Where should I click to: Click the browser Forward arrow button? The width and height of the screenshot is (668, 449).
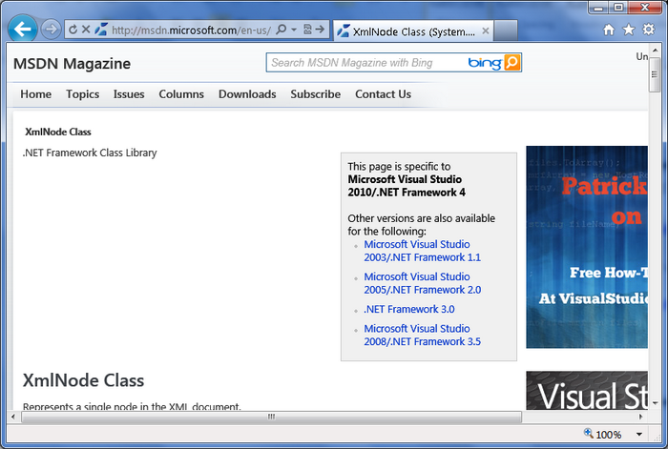pos(51,30)
